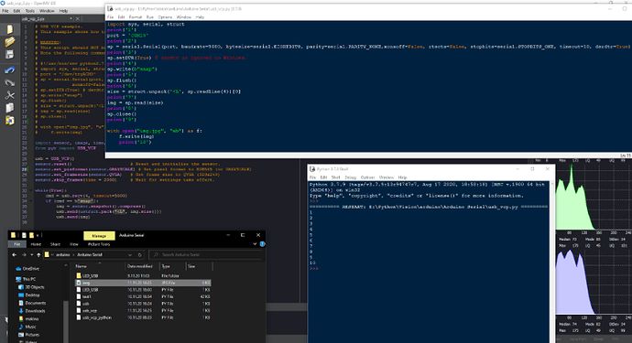Open Home tab in File Explorer

pyautogui.click(x=36, y=244)
